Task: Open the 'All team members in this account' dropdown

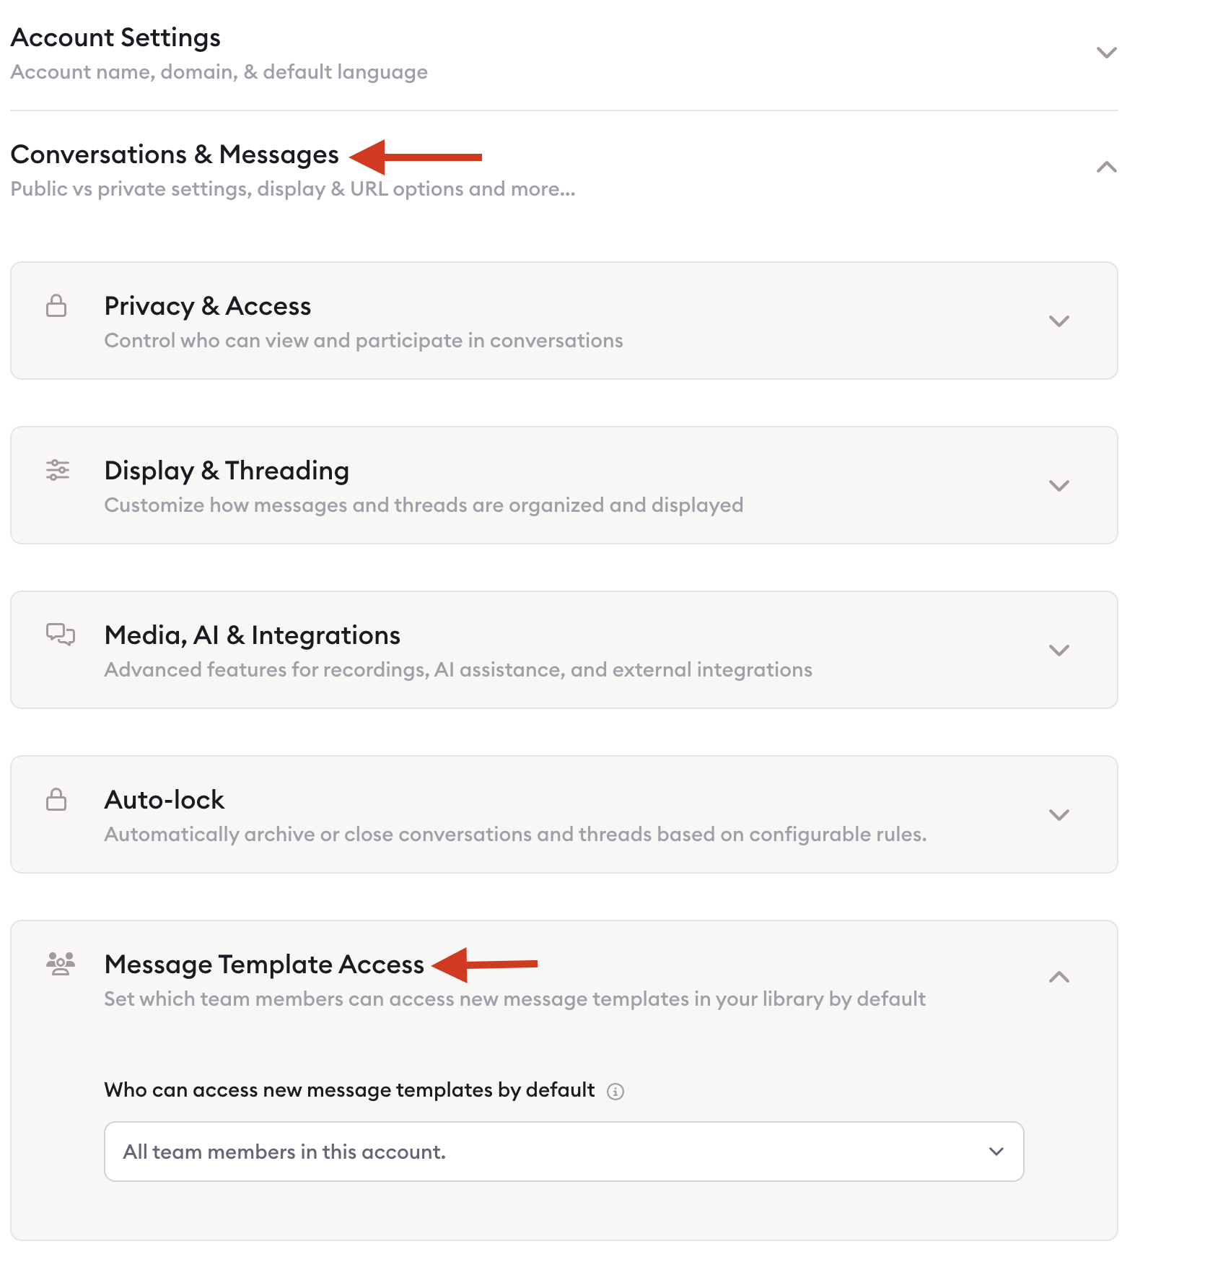Action: 564,1152
